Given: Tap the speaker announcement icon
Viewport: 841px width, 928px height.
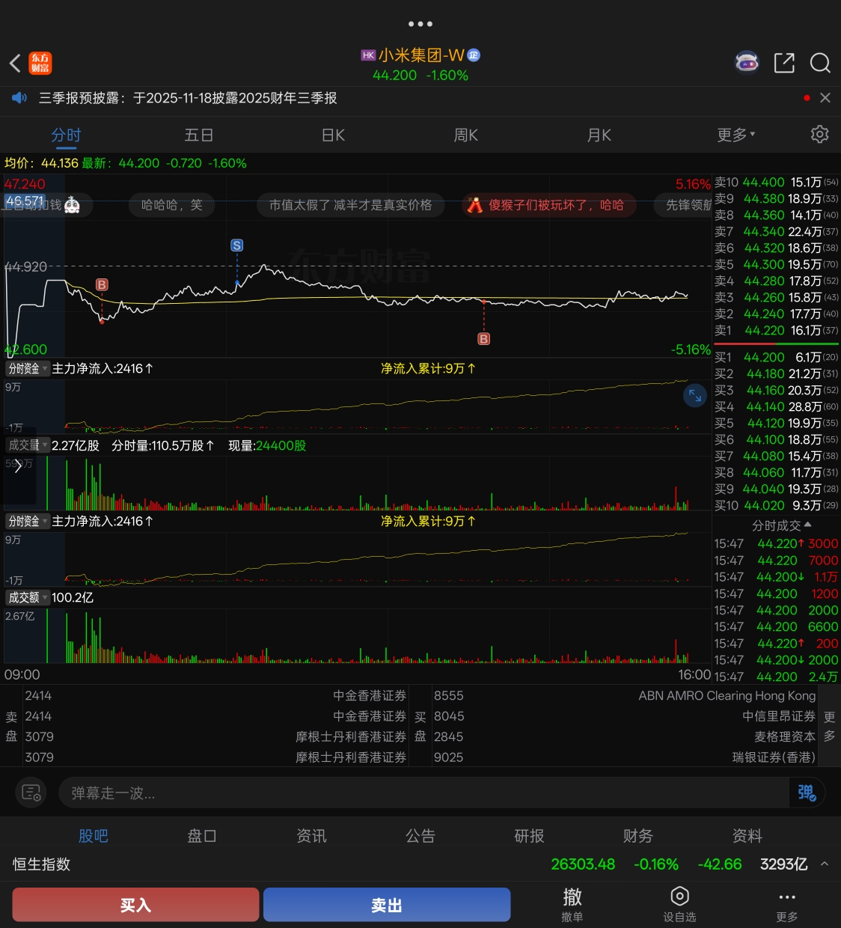Looking at the screenshot, I should pos(20,98).
